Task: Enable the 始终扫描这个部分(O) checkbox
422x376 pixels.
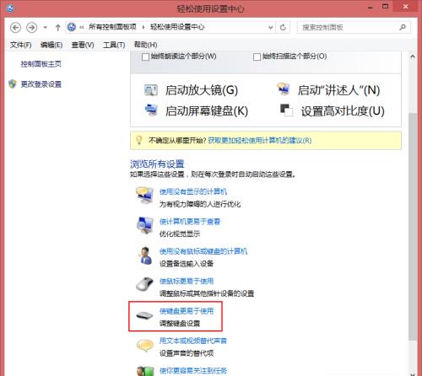Action: (x=257, y=57)
